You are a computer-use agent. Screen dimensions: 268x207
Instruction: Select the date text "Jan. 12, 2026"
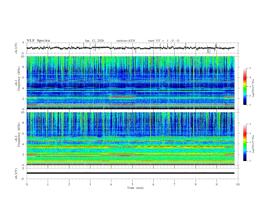tap(94, 41)
